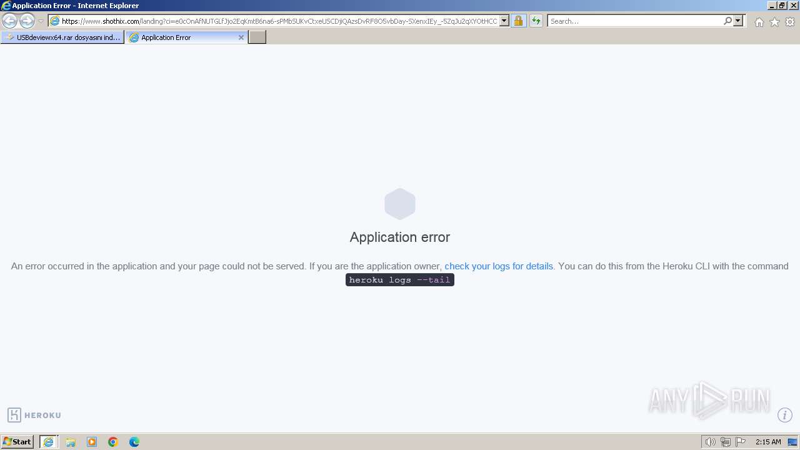View the security lock report icon
The image size is (800, 450).
click(x=518, y=21)
